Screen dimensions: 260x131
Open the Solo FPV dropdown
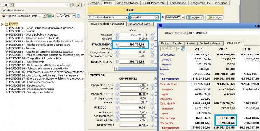[x=157, y=17]
